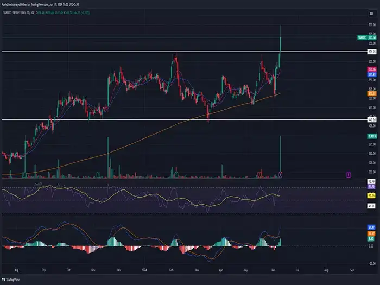Click the green 8.435M volume label
The width and height of the screenshot is (380, 285).
[372, 136]
